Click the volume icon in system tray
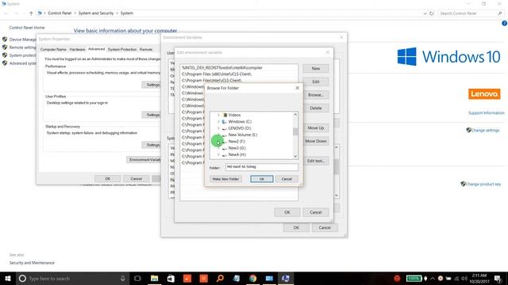 tap(464, 278)
